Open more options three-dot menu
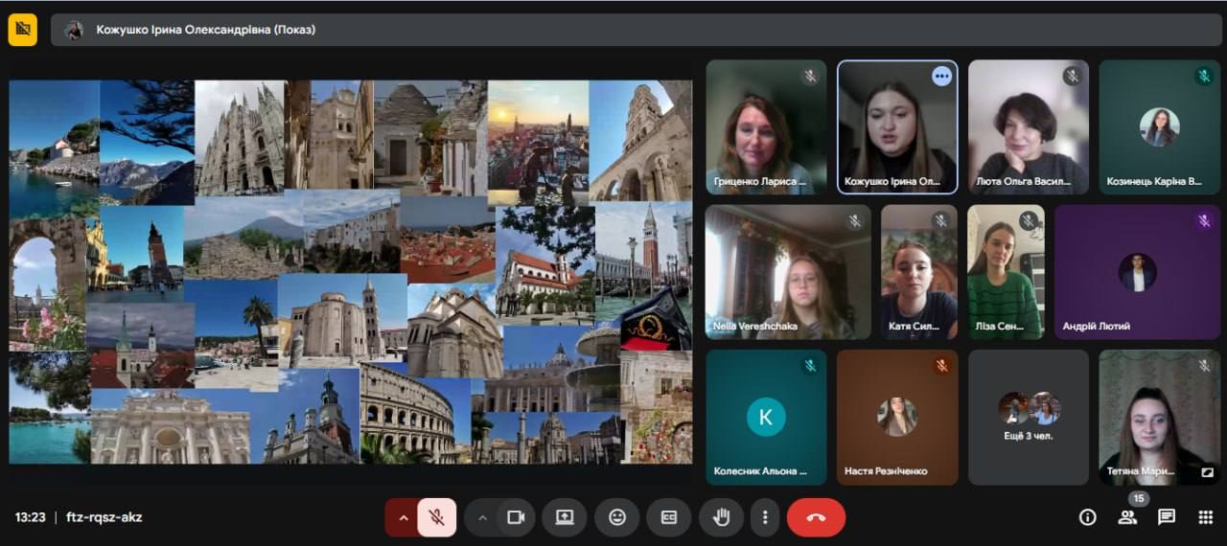Viewport: 1227px width, 546px height. pyautogui.click(x=764, y=517)
